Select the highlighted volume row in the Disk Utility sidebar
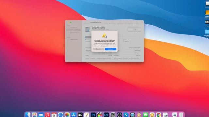 click(x=74, y=30)
